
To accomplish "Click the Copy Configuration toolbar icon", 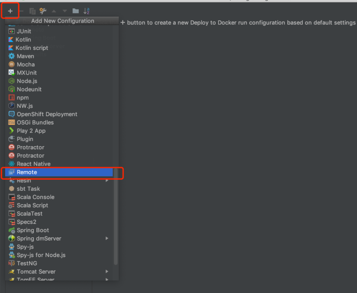I will (x=32, y=11).
